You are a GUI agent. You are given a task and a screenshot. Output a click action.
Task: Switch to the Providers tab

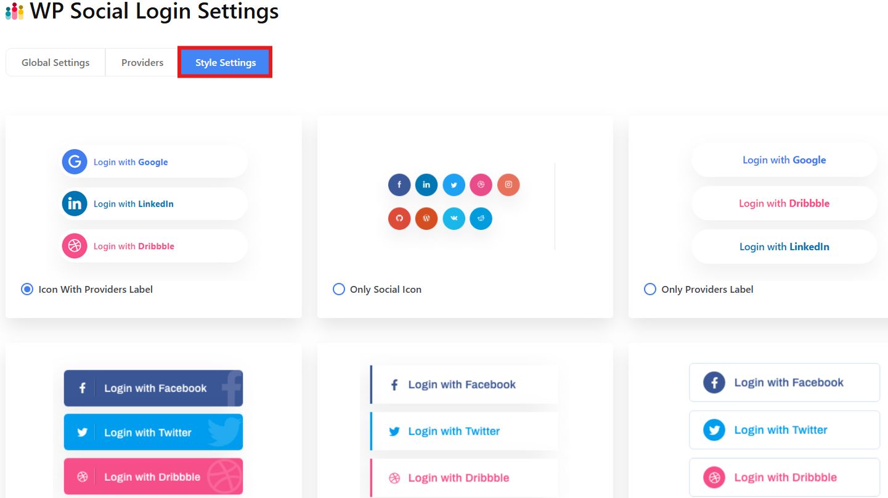(x=142, y=63)
